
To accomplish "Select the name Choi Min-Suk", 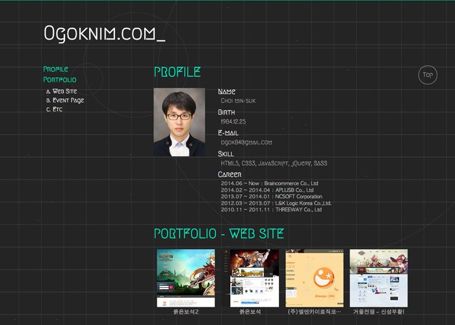I will click(239, 101).
